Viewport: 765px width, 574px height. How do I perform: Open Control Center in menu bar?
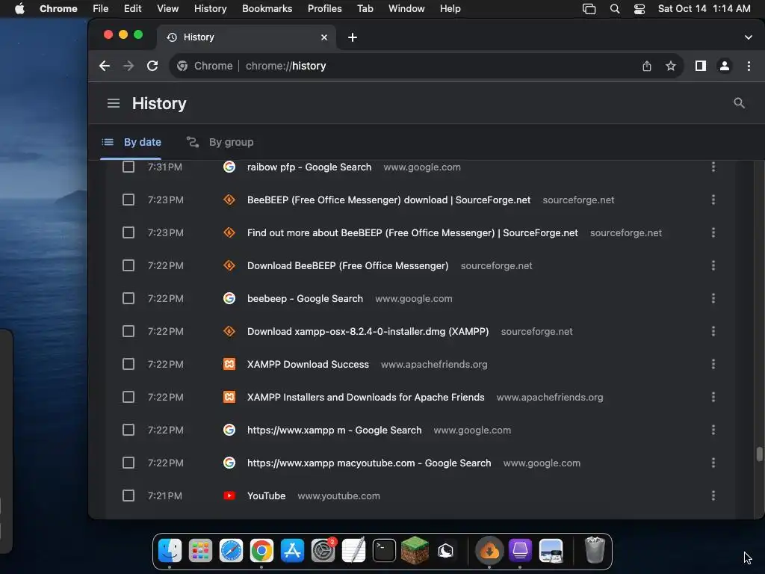pos(639,9)
